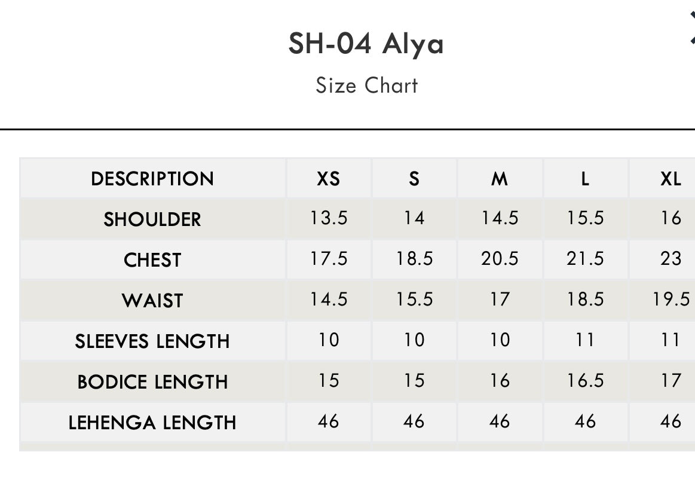Click the LEHENGA LENGTH row label
The height and width of the screenshot is (504, 695).
click(x=152, y=423)
